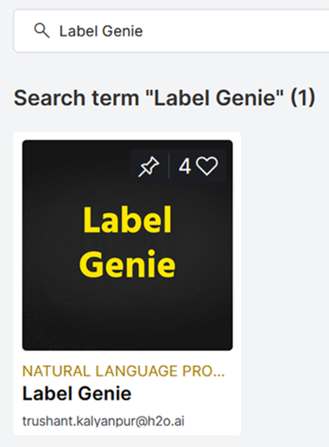Select the Natural Language Pro... category label
The height and width of the screenshot is (447, 329).
(x=124, y=371)
